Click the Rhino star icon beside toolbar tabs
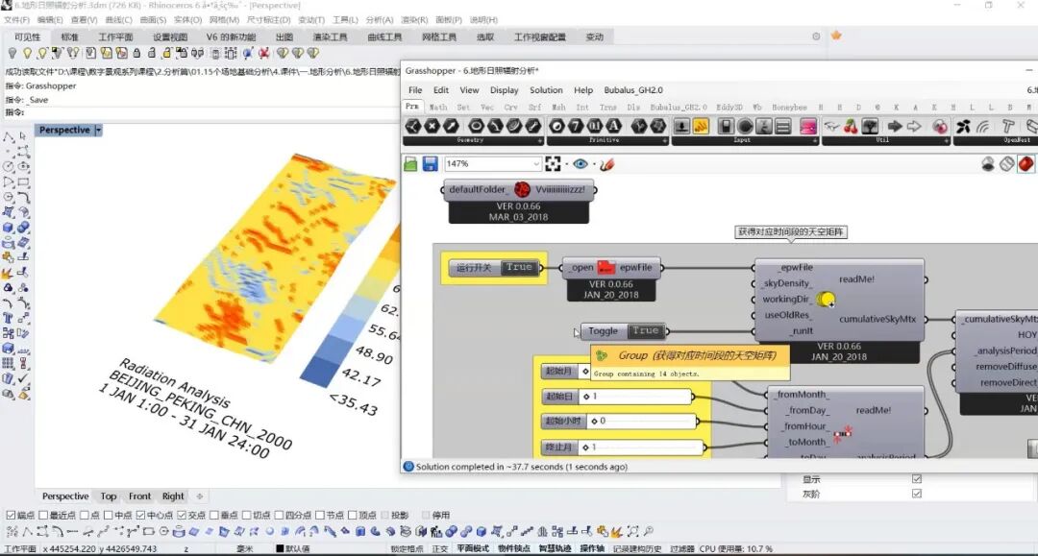The image size is (1038, 556). tap(836, 36)
